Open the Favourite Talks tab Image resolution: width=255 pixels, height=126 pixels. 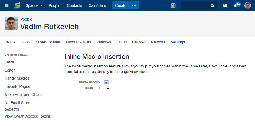[x=79, y=42]
